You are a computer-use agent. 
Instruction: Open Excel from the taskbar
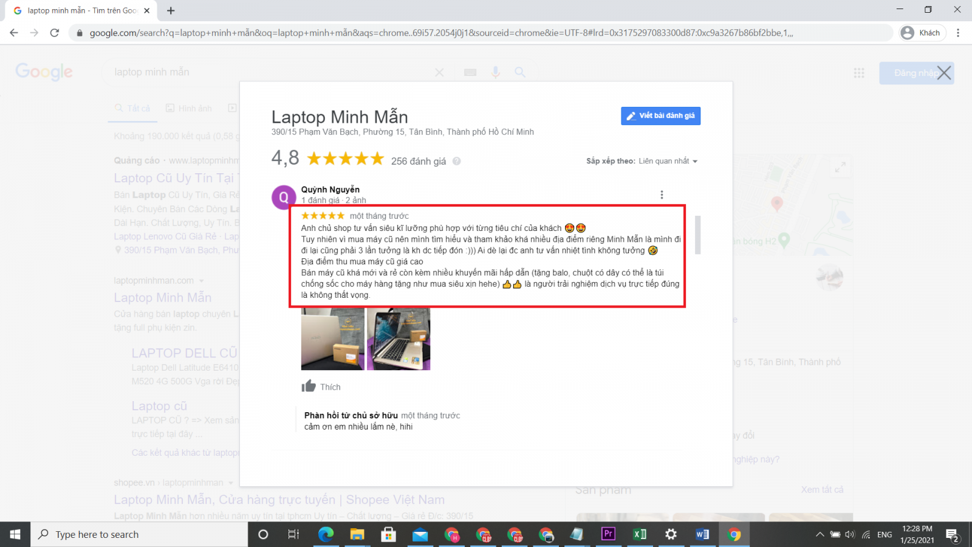point(639,534)
